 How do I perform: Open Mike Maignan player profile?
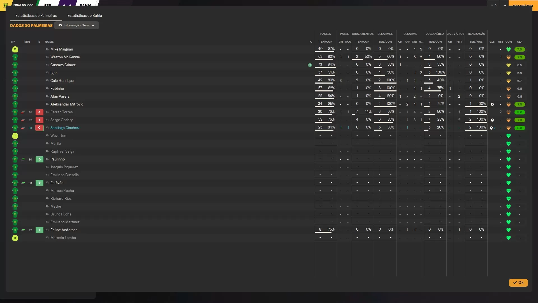pyautogui.click(x=62, y=49)
